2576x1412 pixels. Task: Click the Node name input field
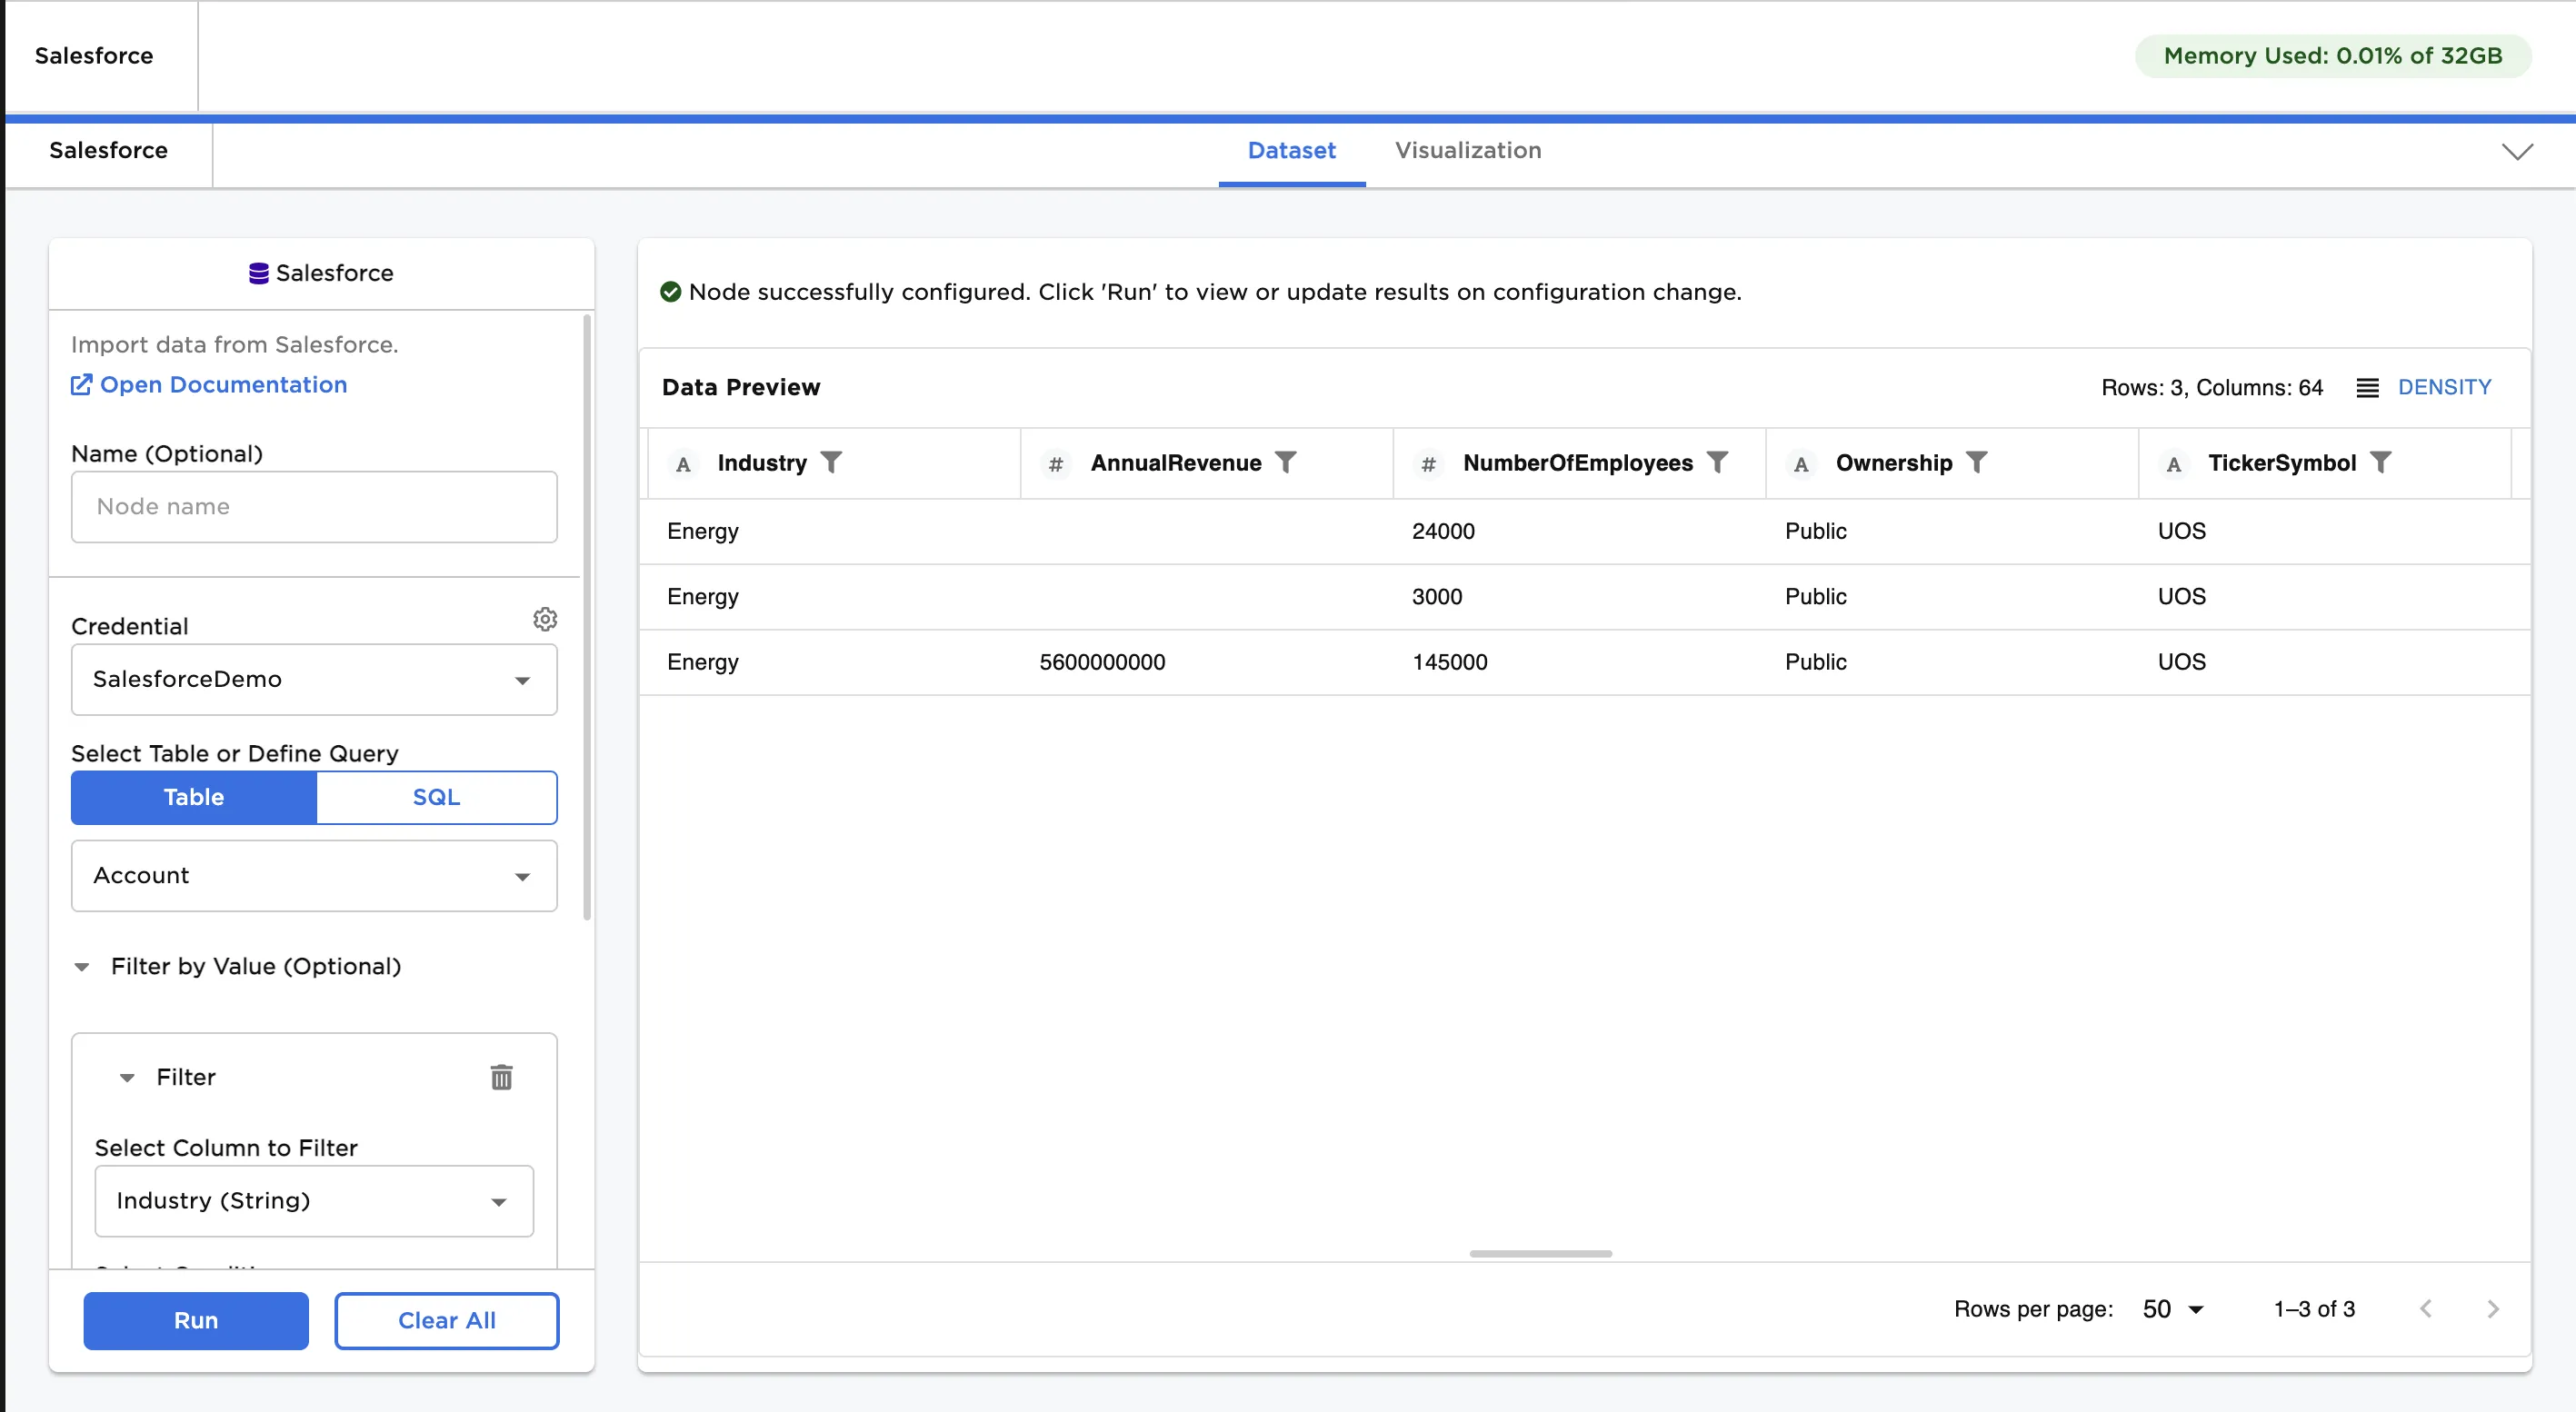(313, 507)
